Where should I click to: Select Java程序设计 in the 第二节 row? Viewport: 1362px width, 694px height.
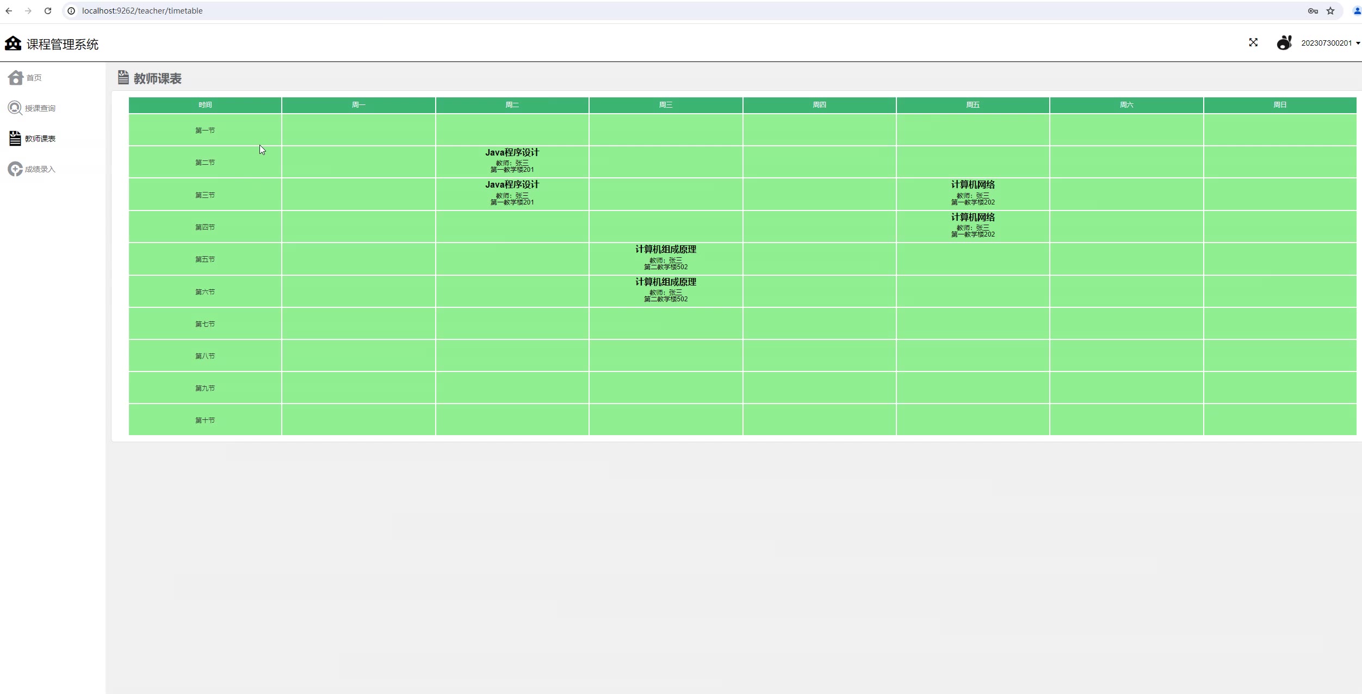click(x=512, y=153)
